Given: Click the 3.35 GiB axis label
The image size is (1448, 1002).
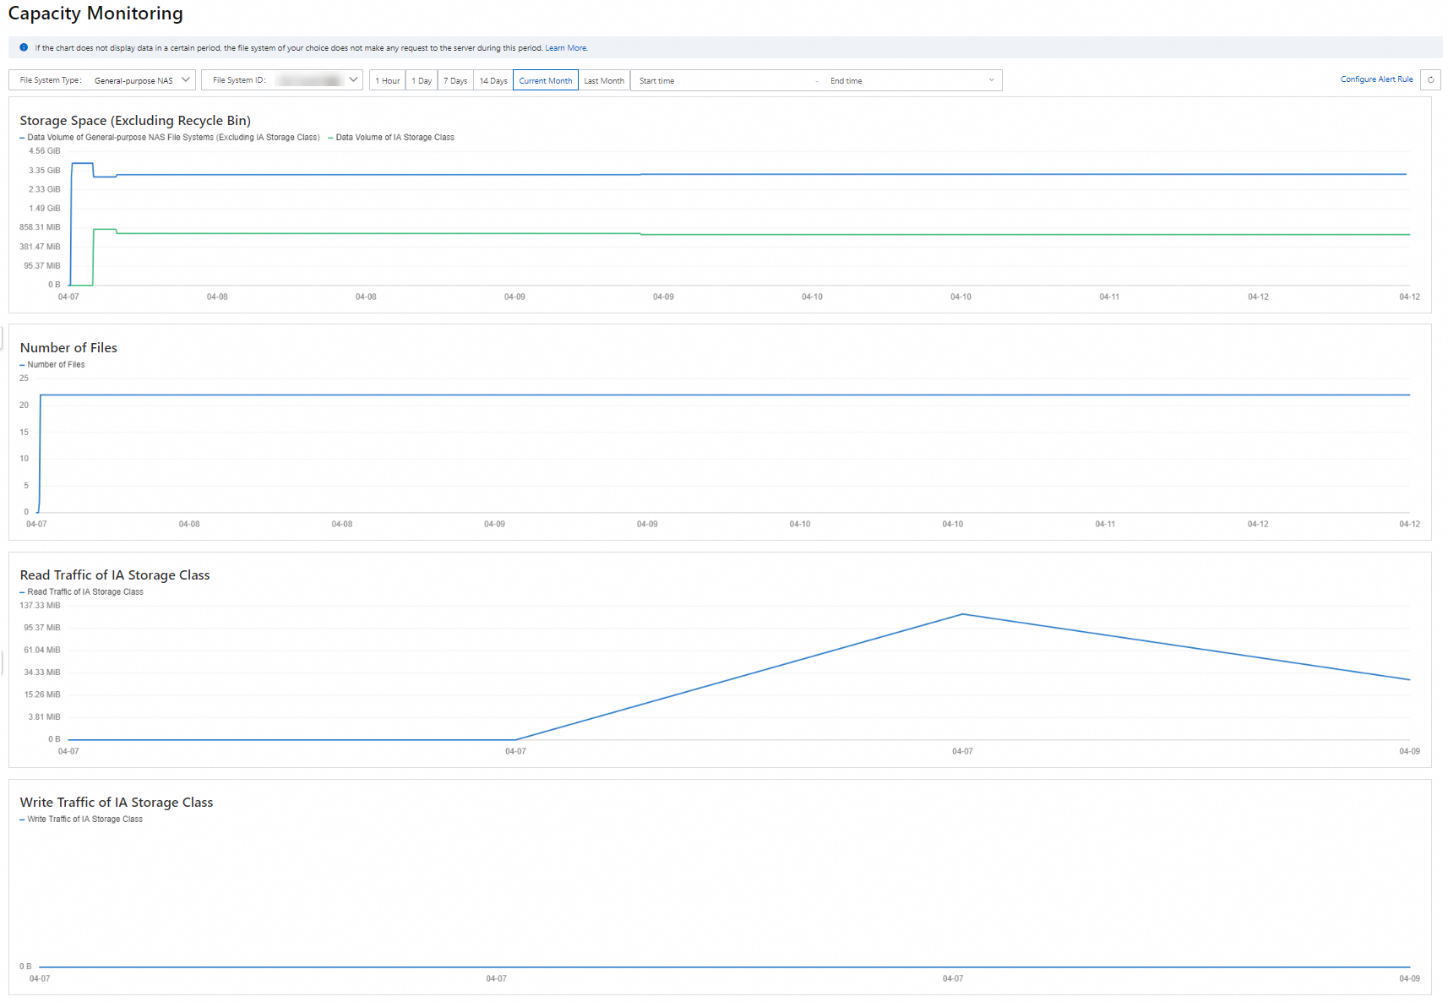Looking at the screenshot, I should point(45,171).
